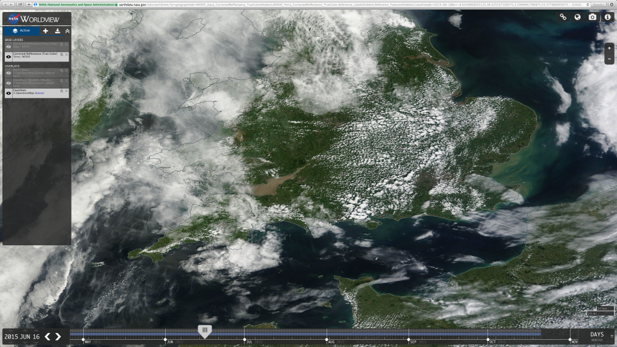
Task: Open the projection globe menu
Action: (x=577, y=17)
